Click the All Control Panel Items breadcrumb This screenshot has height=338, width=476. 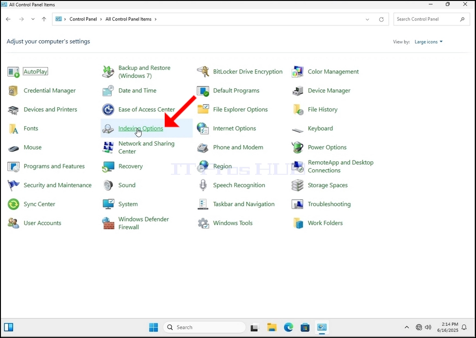tap(128, 19)
